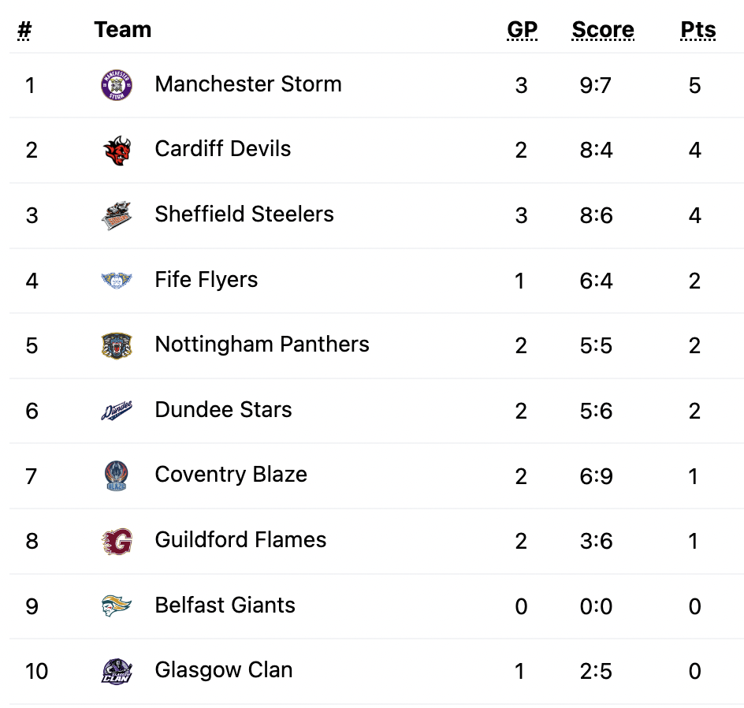Select the Nottingham Panthers team name
Image resolution: width=744 pixels, height=708 pixels.
point(262,344)
